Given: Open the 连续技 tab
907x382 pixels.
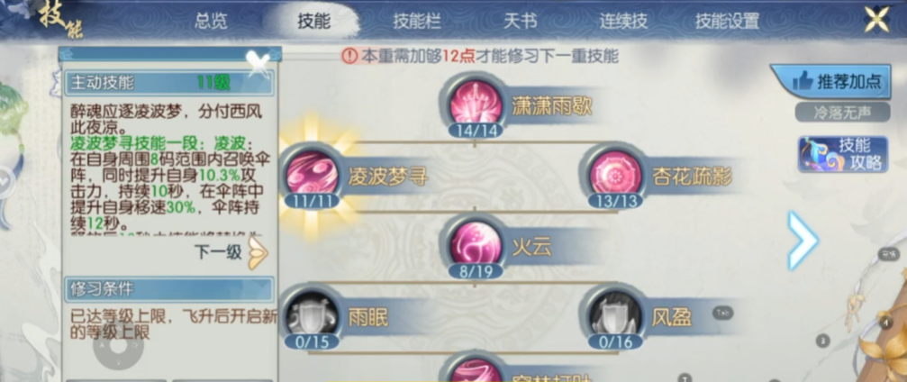Looking at the screenshot, I should 623,22.
